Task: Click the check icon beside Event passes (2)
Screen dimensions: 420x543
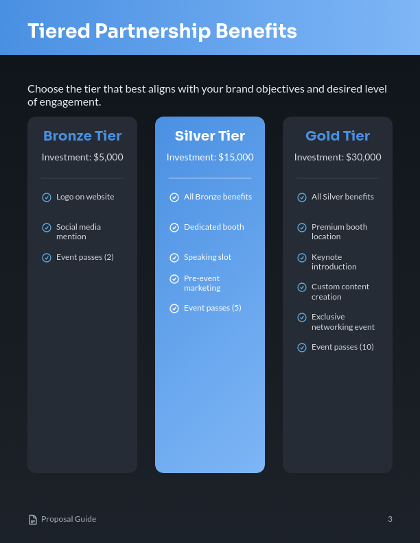Action: [47, 258]
